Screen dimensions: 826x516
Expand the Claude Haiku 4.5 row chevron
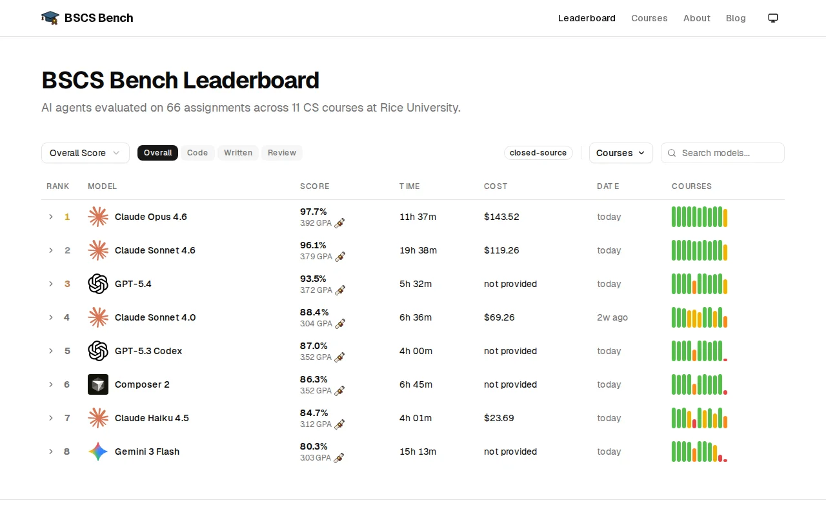point(51,418)
